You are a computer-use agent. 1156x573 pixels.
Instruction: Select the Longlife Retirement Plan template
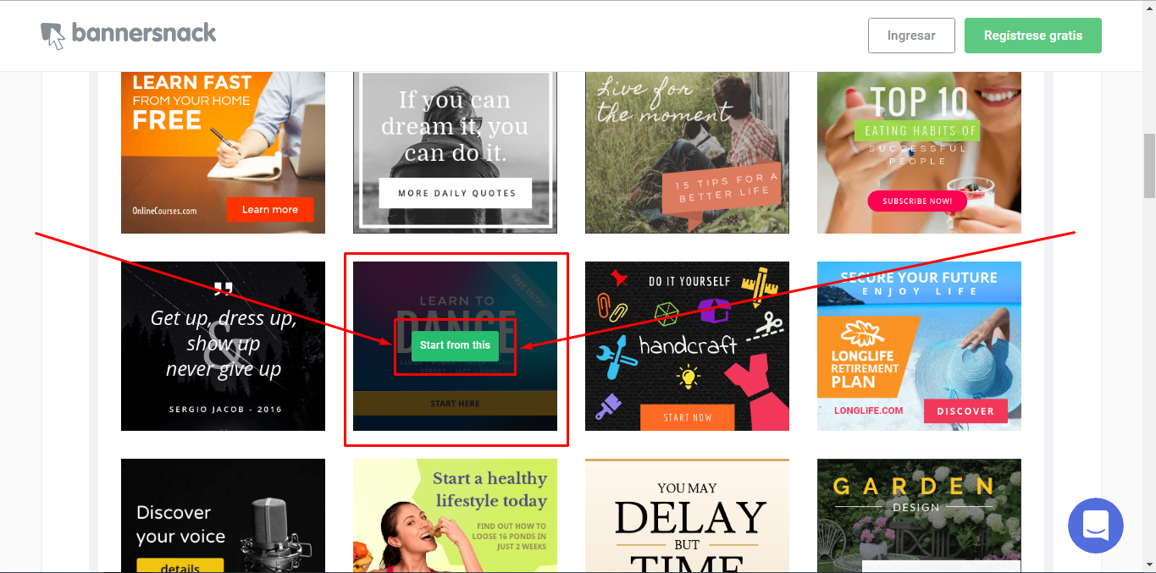point(919,346)
